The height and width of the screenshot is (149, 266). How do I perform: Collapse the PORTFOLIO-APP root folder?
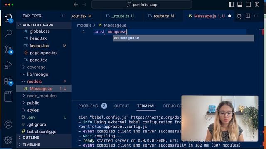click(x=44, y=25)
